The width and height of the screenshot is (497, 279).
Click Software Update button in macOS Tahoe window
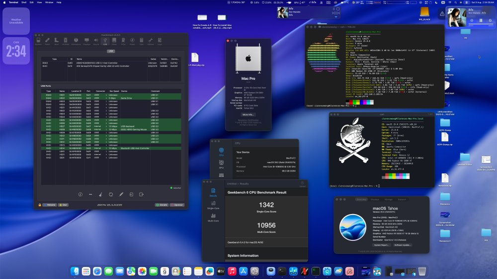(402, 245)
